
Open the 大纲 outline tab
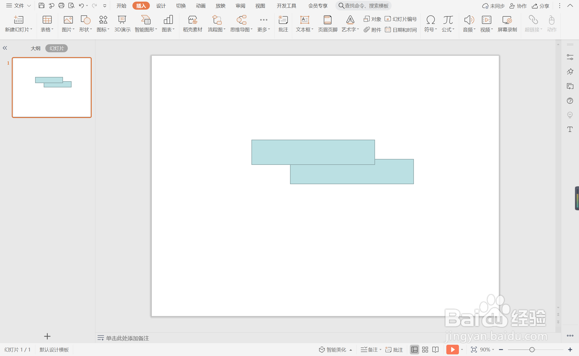(x=35, y=48)
